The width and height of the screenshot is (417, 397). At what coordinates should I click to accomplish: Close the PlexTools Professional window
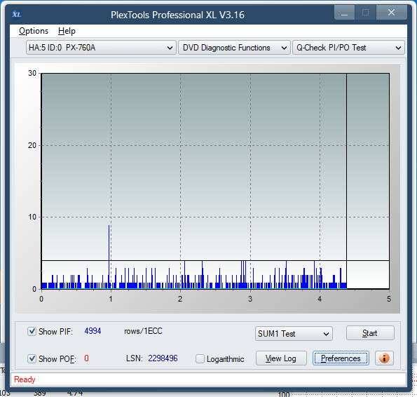point(392,13)
